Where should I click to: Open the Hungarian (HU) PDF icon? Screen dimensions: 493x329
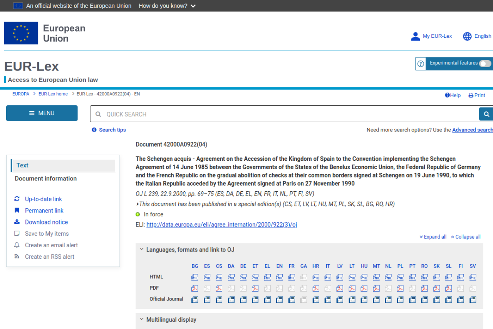(364, 288)
